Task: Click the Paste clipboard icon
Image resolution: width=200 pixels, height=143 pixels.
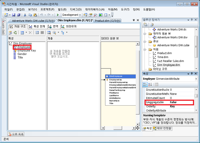Action: (35, 15)
